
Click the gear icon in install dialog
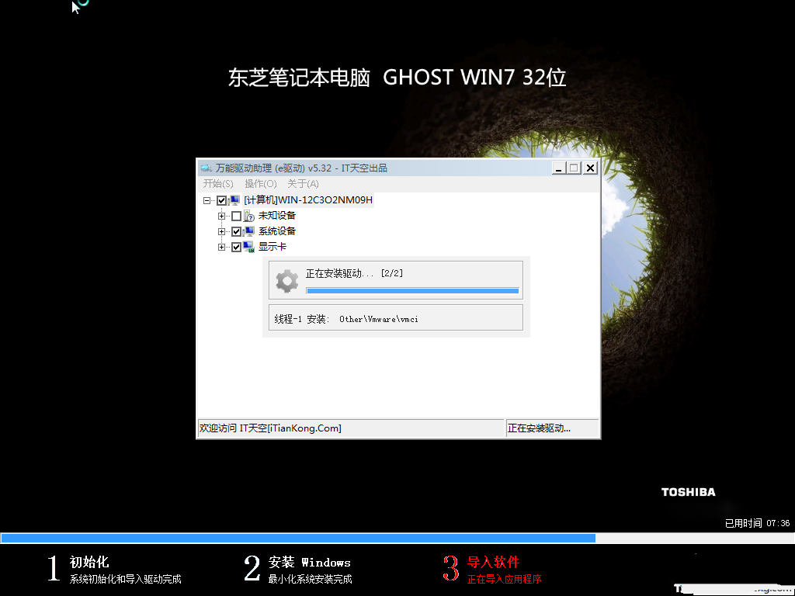287,281
